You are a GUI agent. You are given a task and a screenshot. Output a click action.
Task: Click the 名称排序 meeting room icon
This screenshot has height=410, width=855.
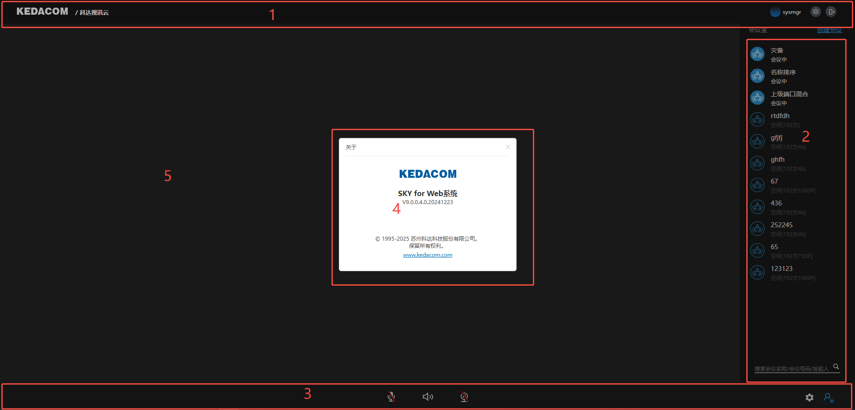pos(757,76)
